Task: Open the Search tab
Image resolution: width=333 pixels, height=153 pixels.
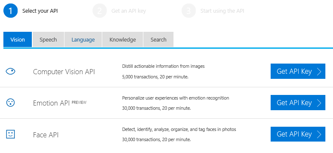Action: tap(158, 39)
